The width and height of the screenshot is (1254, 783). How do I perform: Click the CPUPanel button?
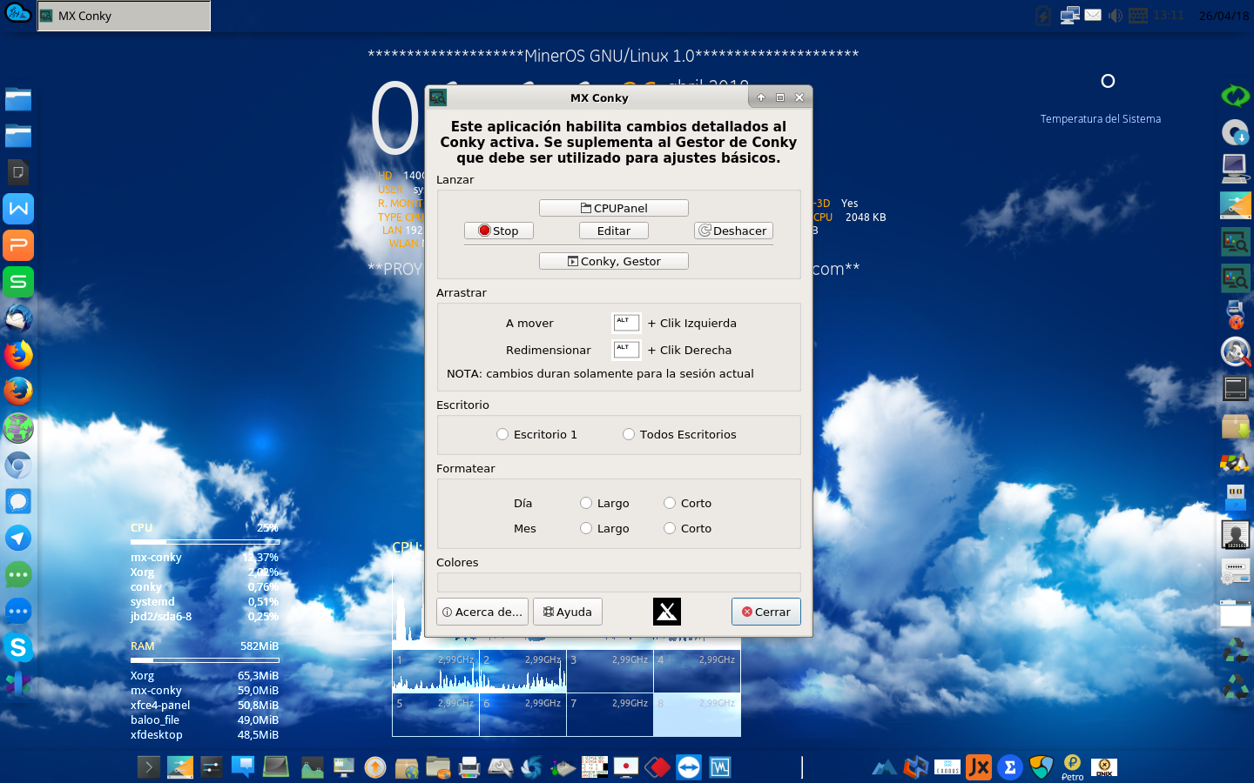point(613,207)
